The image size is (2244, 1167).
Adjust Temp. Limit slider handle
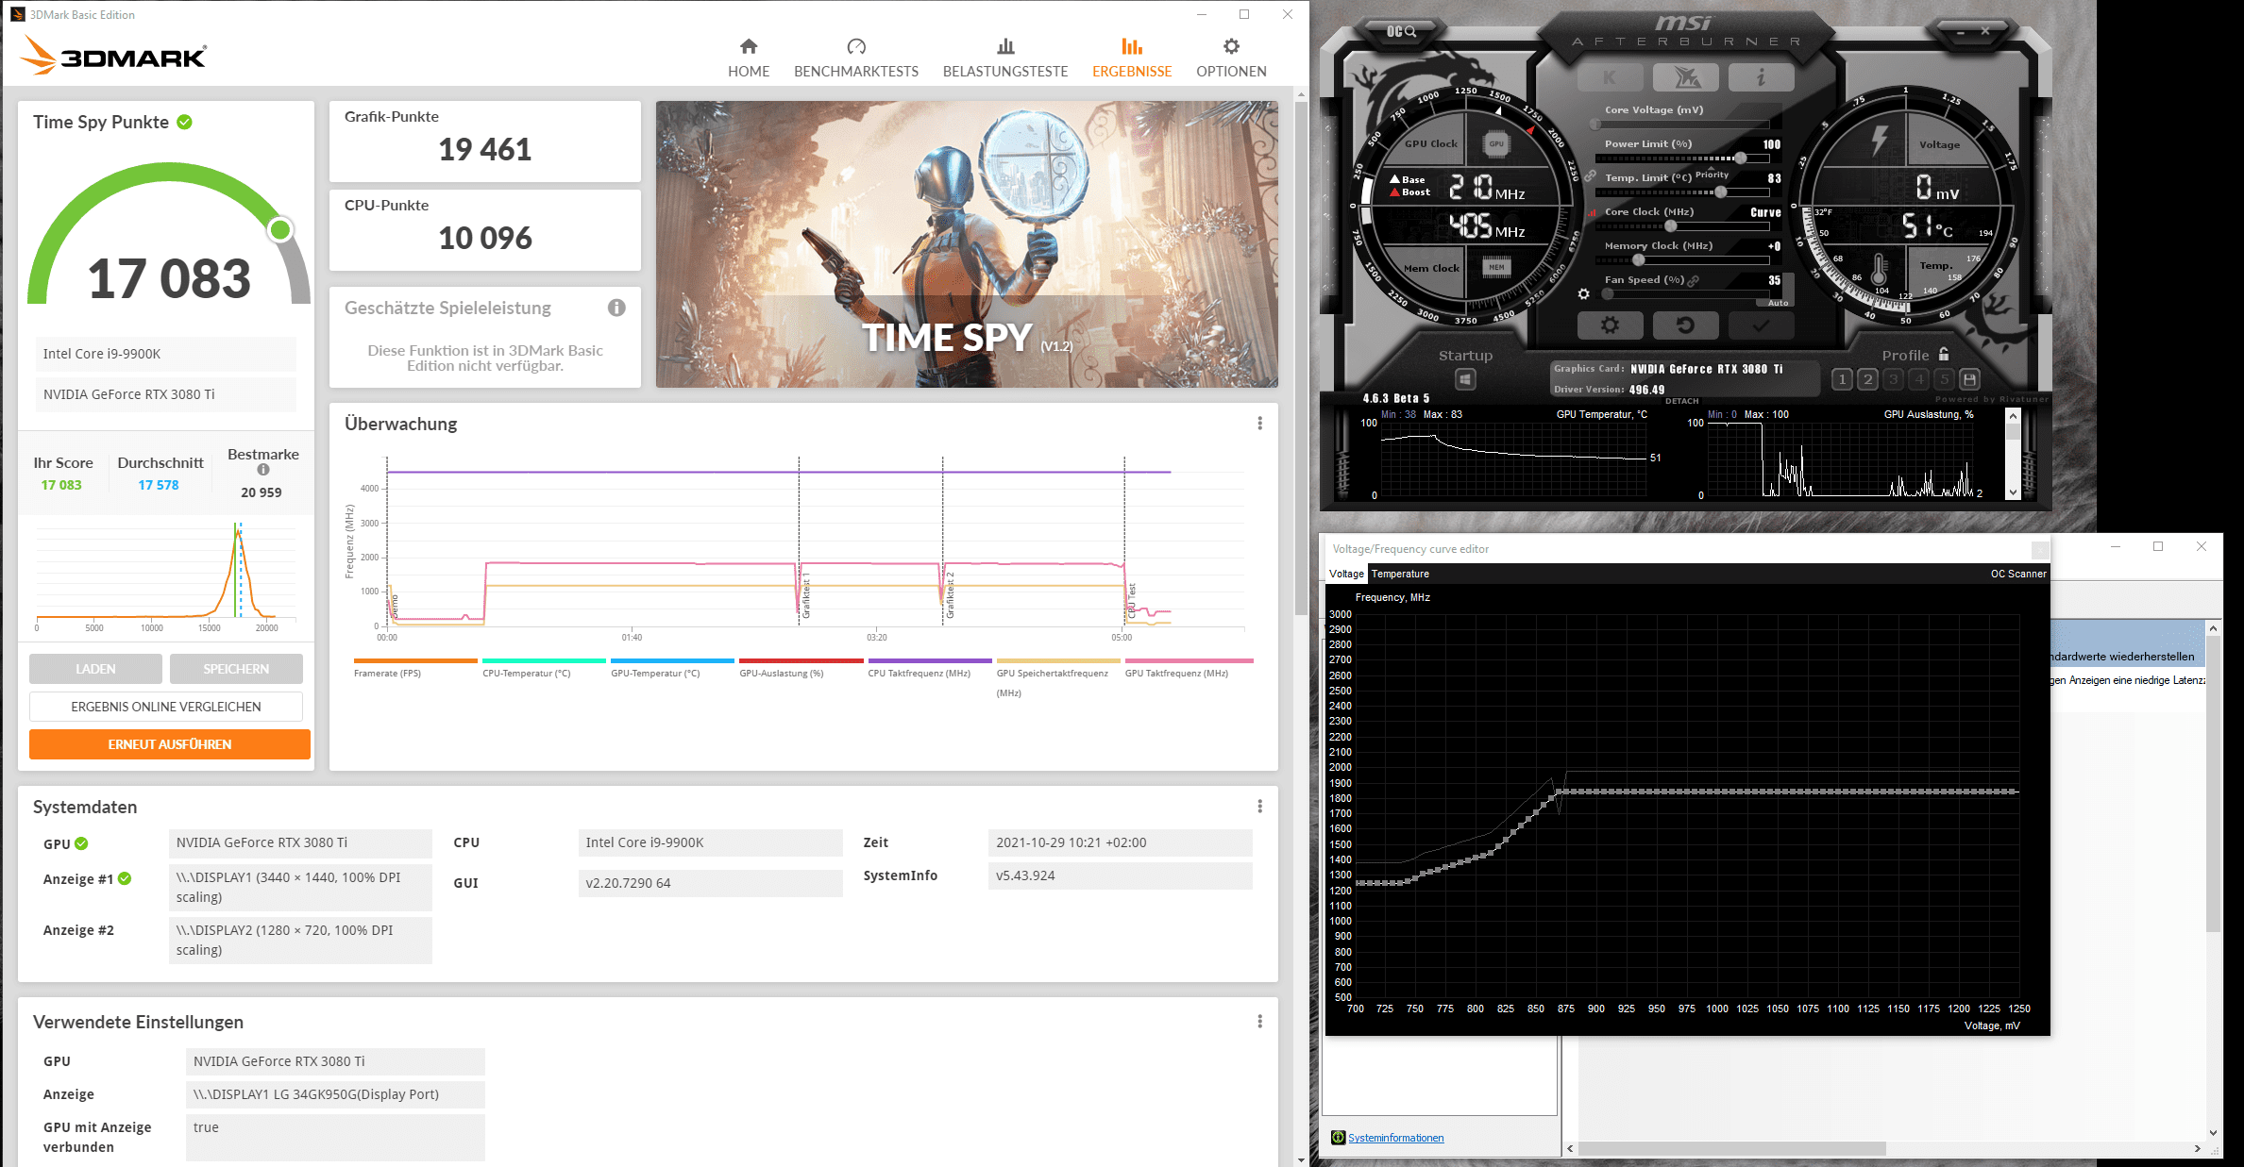(x=1721, y=192)
